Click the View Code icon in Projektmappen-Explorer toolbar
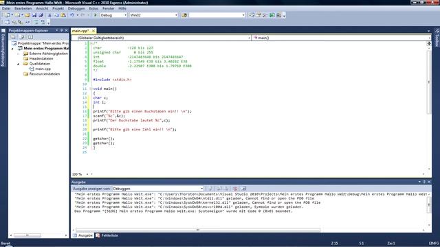The width and height of the screenshot is (440, 247). pyautogui.click(x=30, y=37)
